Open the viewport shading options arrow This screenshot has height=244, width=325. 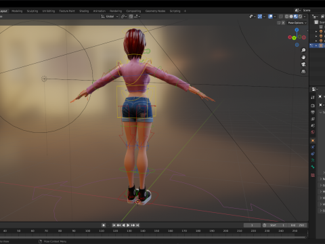[x=305, y=16]
